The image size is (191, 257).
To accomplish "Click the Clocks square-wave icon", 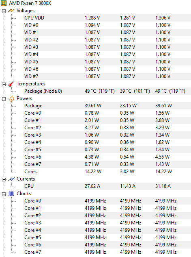I will [x=11, y=194].
